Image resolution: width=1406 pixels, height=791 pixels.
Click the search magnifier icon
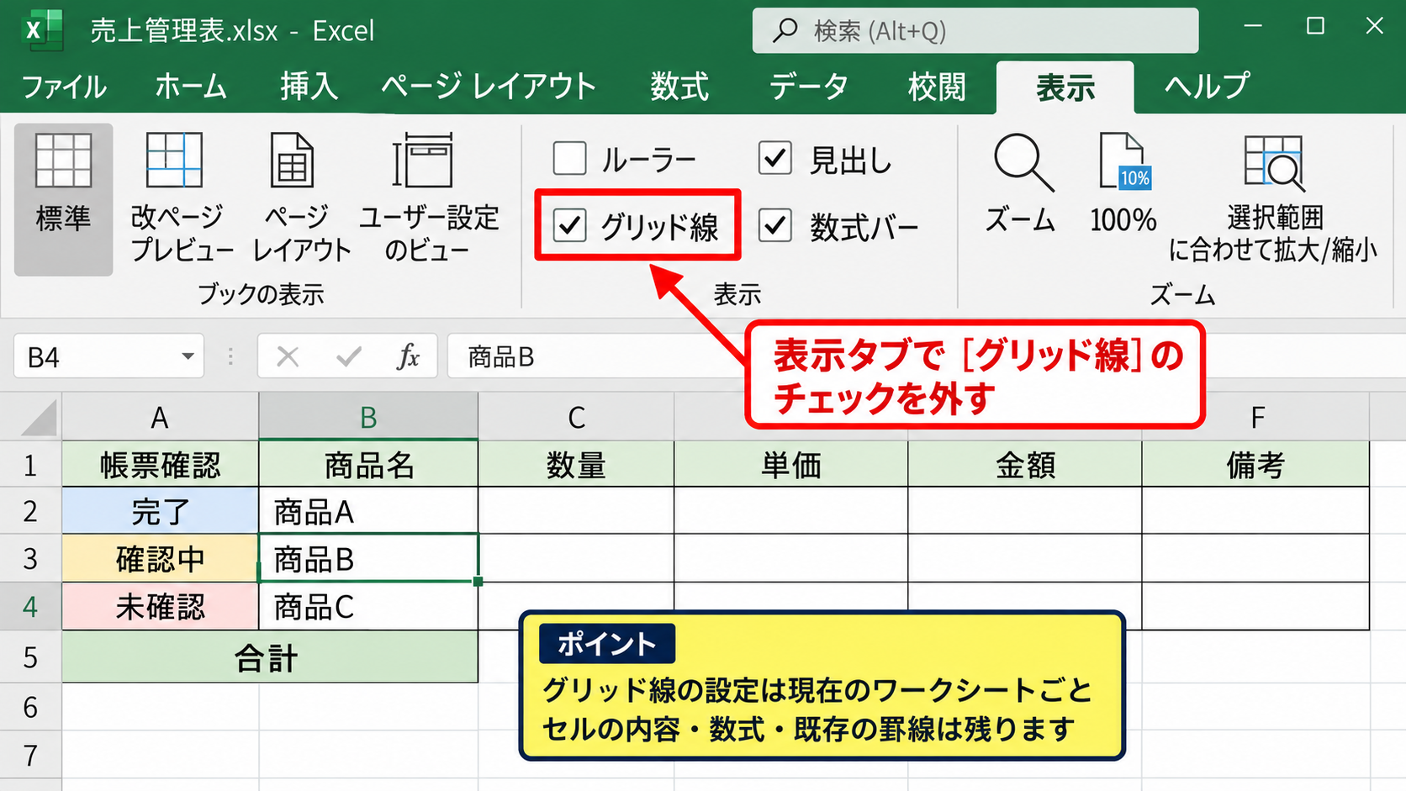click(x=785, y=31)
